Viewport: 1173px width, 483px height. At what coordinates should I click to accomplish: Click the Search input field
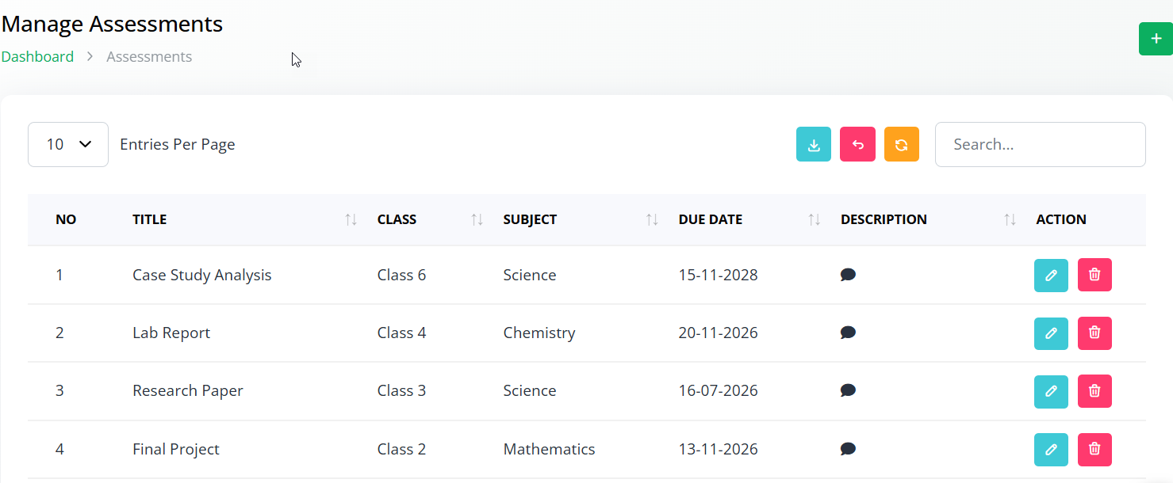point(1040,144)
